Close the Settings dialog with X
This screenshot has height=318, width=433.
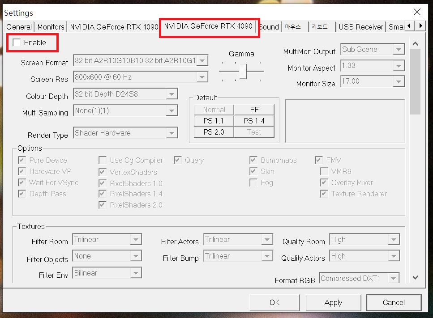417,12
